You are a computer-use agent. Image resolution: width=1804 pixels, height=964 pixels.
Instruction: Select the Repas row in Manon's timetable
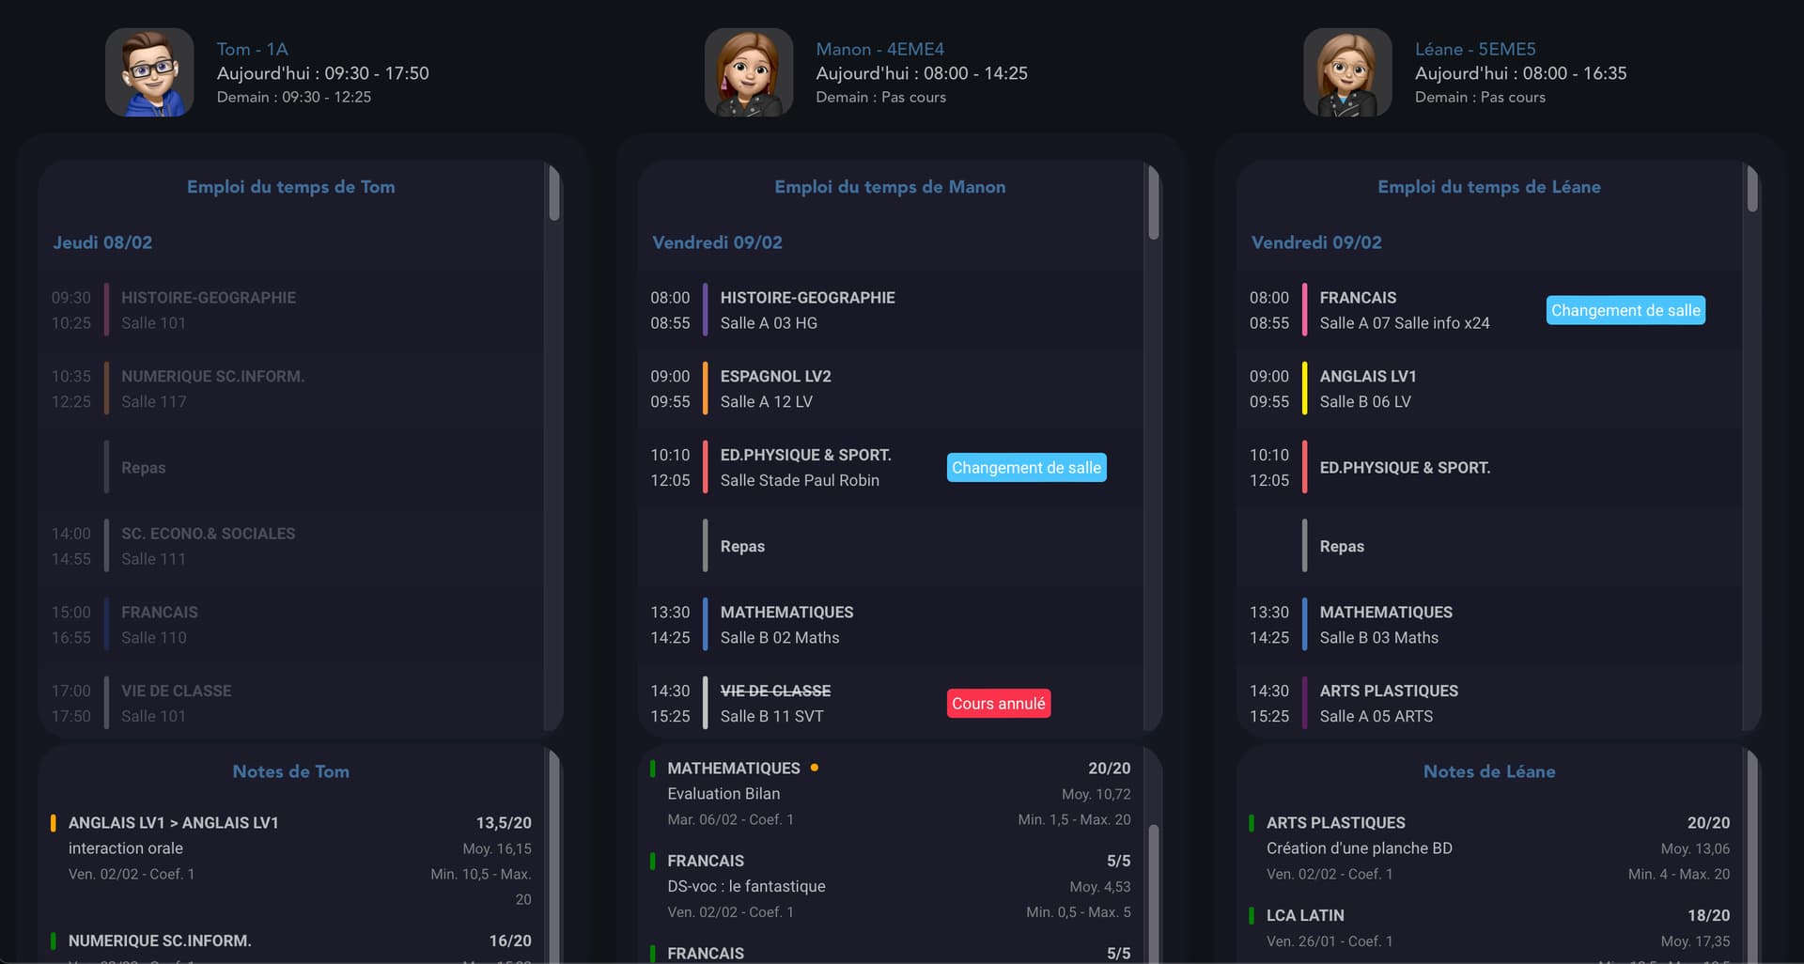coord(890,546)
